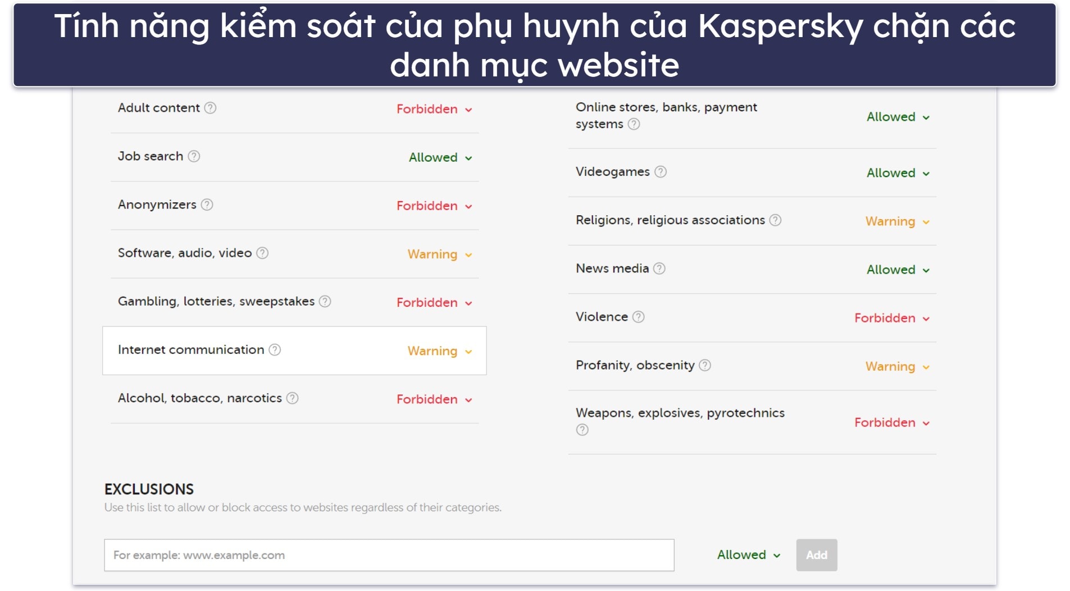
Task: Open Adult content Forbidden dropdown
Action: click(434, 109)
